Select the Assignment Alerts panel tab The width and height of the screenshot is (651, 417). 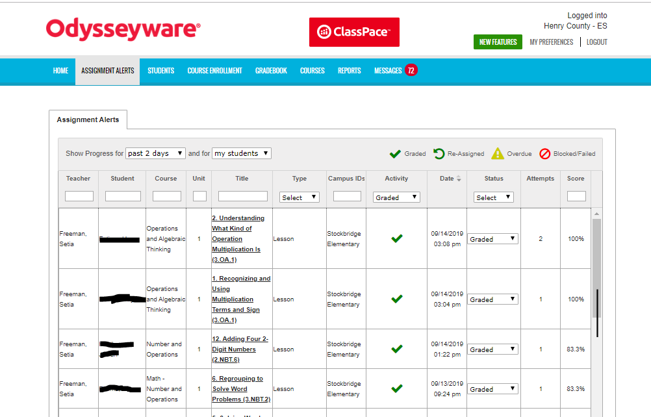coord(88,120)
